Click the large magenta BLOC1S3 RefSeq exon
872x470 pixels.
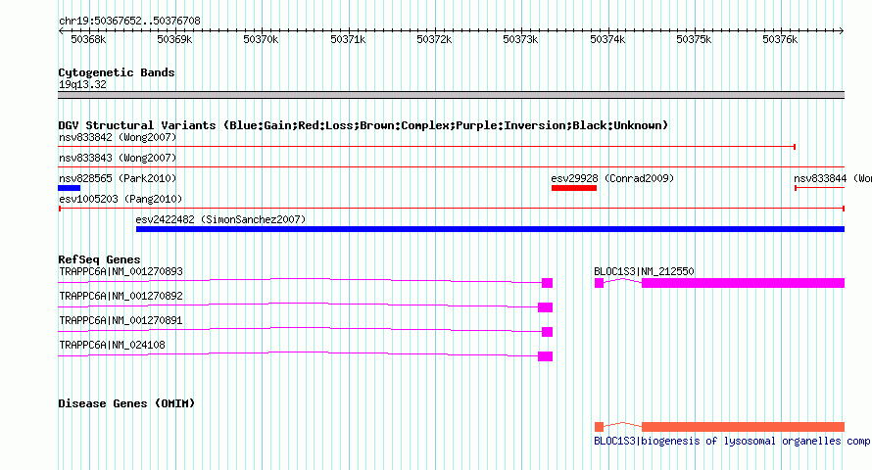pos(743,283)
